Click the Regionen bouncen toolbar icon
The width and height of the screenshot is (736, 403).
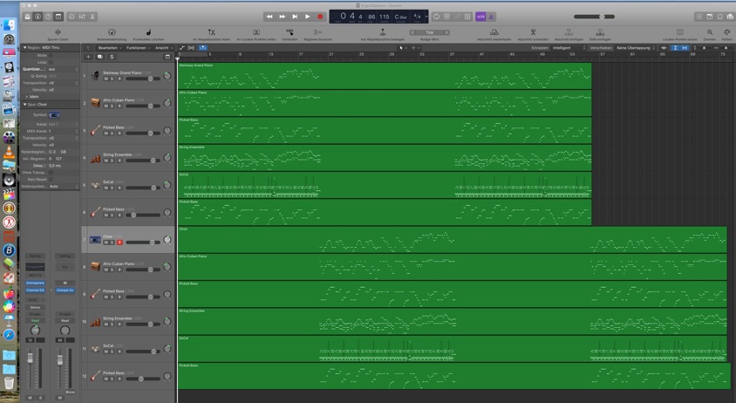coord(317,32)
